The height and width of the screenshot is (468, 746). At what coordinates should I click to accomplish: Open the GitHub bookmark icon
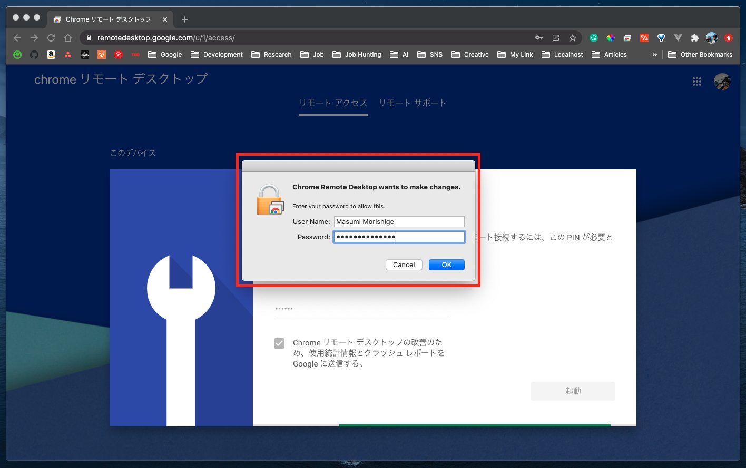point(34,54)
